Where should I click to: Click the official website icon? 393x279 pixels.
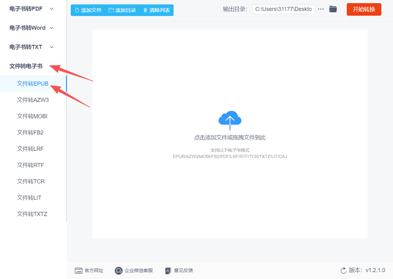pos(79,271)
